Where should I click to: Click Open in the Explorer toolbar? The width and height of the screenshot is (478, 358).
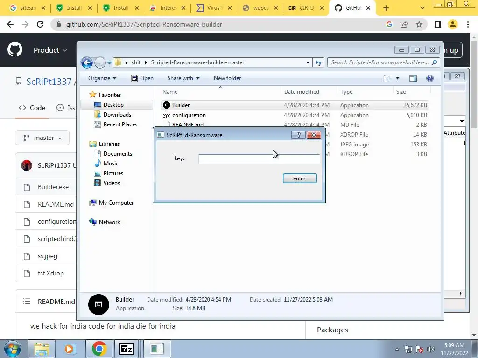point(142,78)
